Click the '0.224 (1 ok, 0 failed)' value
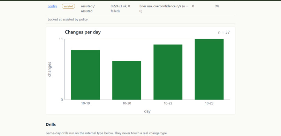This screenshot has height=136, width=281. (120, 9)
